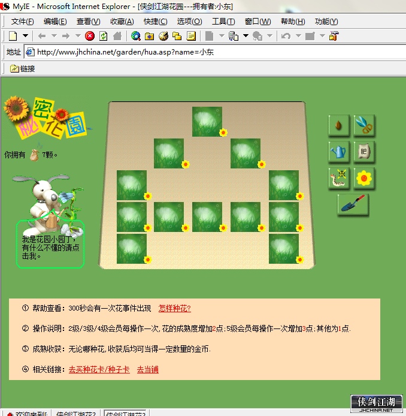Click the left plot in third row

coord(132,185)
